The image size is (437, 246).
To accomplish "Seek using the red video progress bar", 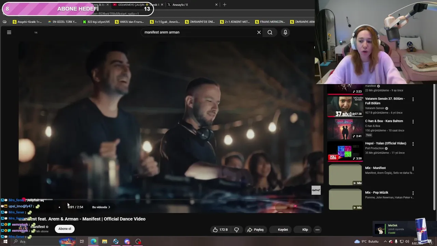I will pyautogui.click(x=171, y=200).
